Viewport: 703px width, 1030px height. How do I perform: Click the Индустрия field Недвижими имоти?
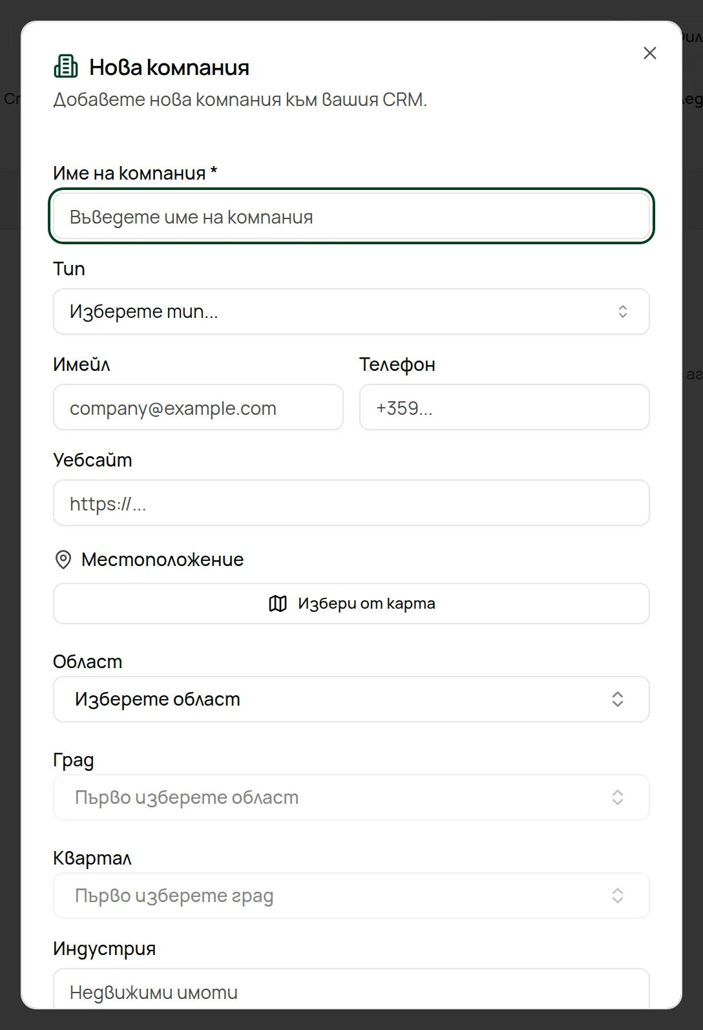pos(351,989)
